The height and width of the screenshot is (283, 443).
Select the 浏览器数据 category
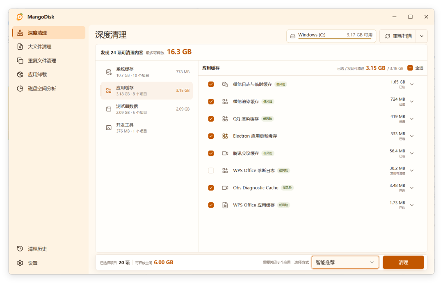coord(146,109)
